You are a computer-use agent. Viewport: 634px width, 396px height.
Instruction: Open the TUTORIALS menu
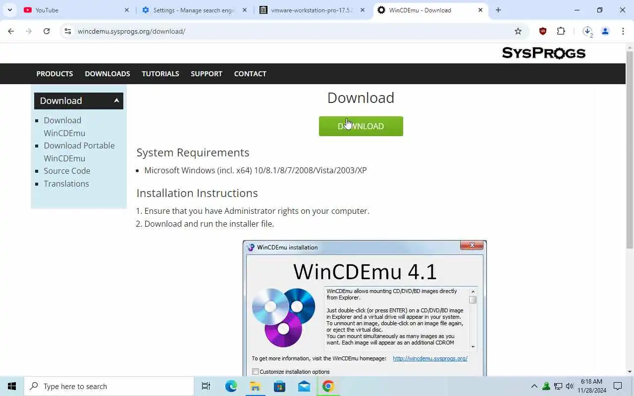160,74
